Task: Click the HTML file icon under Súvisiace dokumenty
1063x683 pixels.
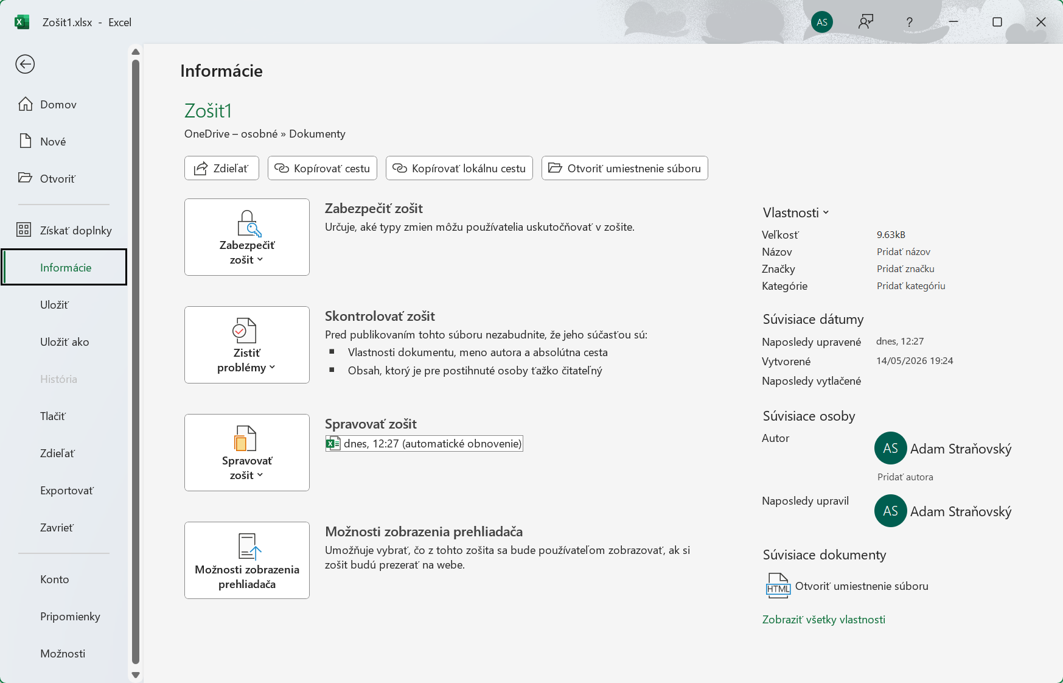Action: [778, 586]
